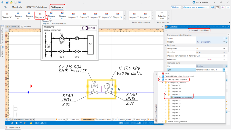Toggle AUTO mode in the status bar
This screenshot has width=231, height=130.
pyautogui.click(x=139, y=123)
